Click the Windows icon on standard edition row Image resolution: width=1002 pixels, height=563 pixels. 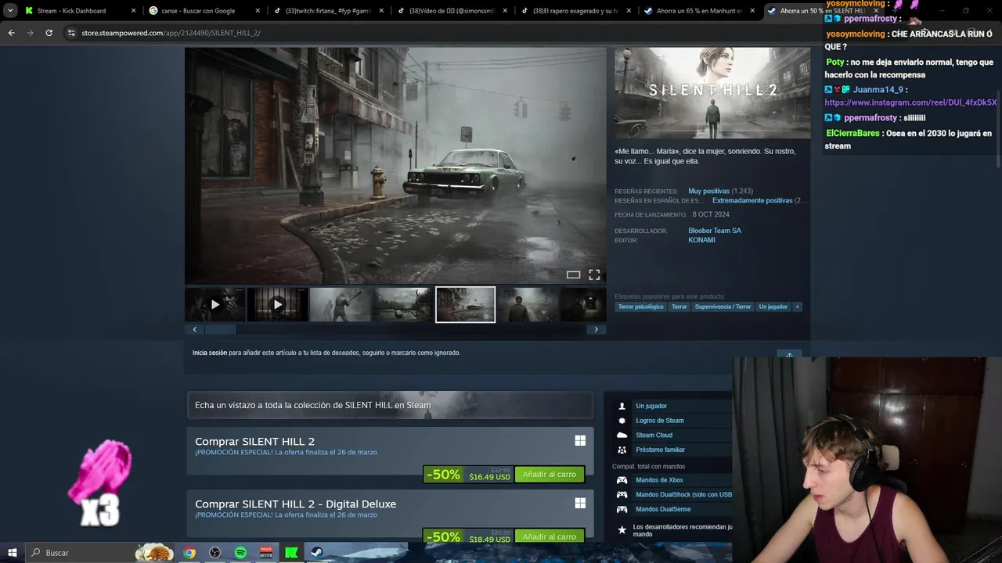coord(580,441)
